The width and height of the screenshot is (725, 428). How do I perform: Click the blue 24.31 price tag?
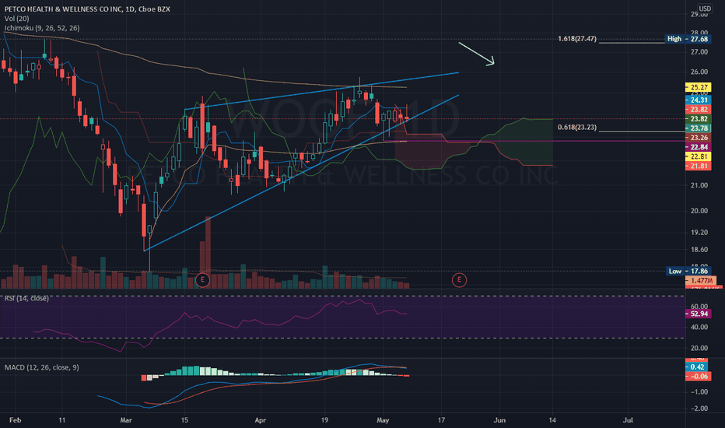click(699, 100)
